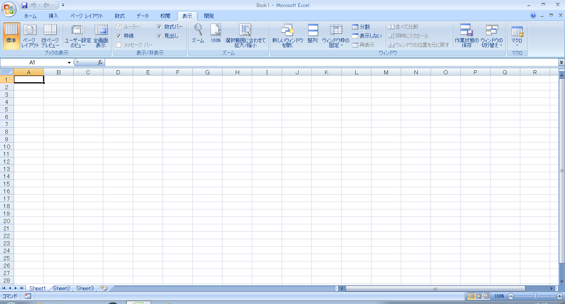This screenshot has width=565, height=304.
Task: Open a New Window (新しいウィンドウを開く)
Action: point(287,36)
